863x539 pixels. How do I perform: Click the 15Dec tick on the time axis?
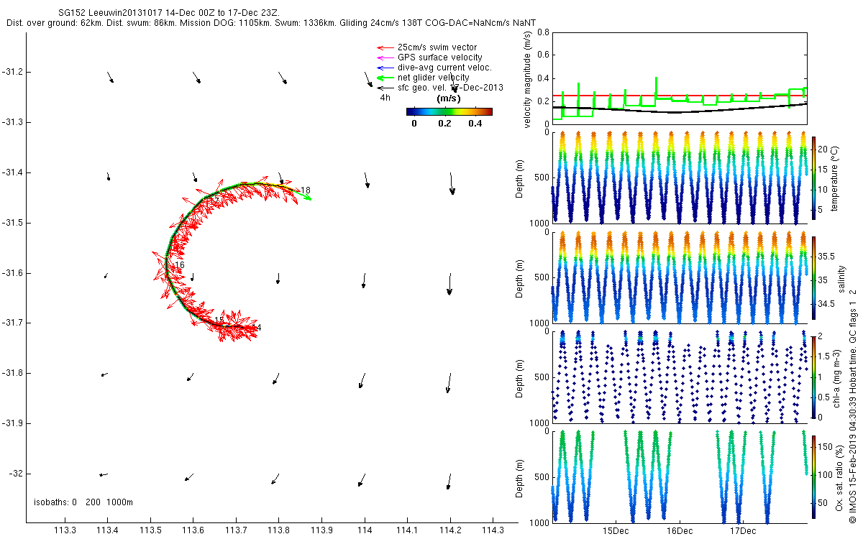(616, 531)
